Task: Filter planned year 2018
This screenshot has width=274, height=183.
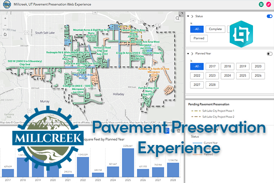Action: tap(227, 66)
